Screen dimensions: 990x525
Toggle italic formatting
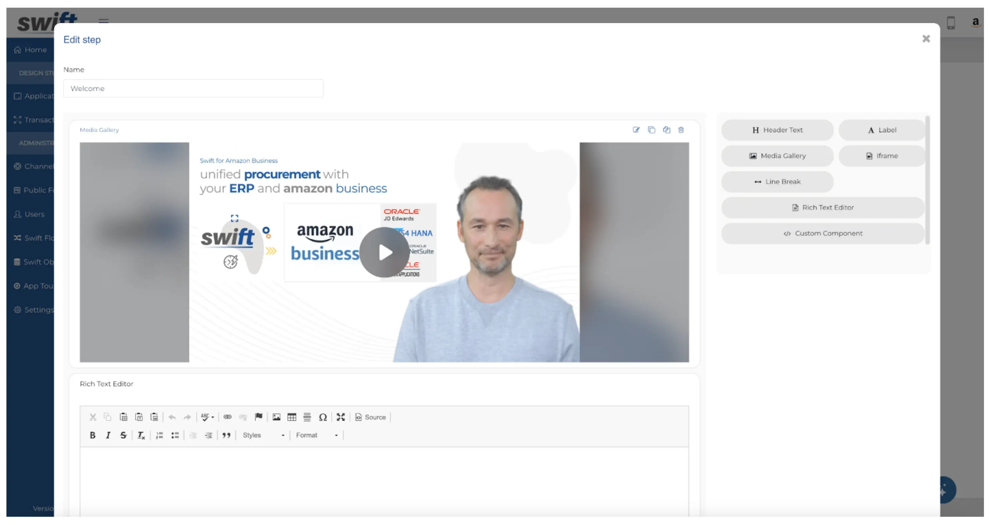(108, 435)
